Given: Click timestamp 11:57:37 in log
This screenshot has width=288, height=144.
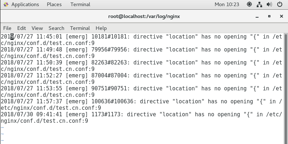Looking at the screenshot, I should (49, 102).
